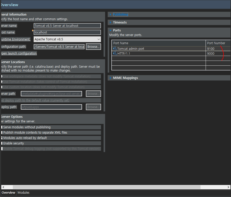Viewport: 231px width, 197px height.
Task: Click Browse next to Deploy path
Action: 93,107
